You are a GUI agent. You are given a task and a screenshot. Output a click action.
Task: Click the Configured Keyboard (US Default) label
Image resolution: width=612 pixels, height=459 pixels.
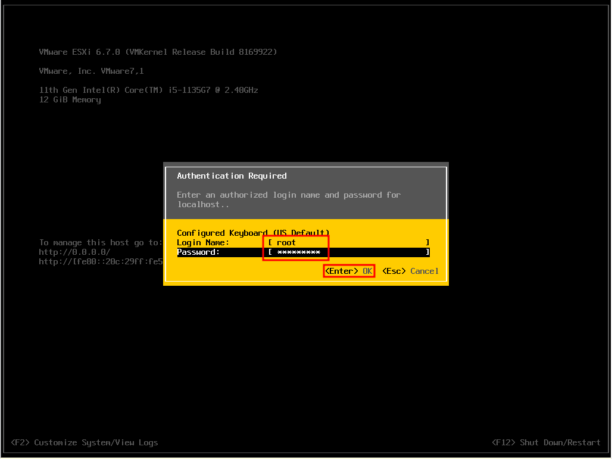click(253, 233)
